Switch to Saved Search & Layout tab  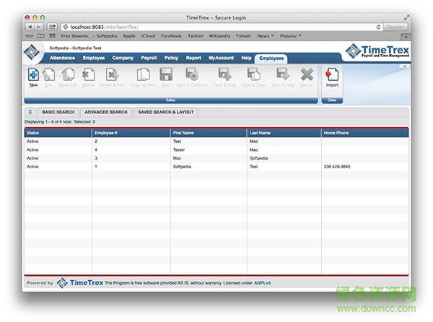(x=166, y=112)
